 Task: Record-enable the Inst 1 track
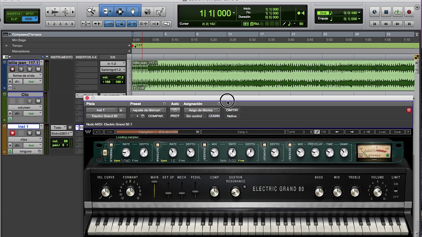13,133
